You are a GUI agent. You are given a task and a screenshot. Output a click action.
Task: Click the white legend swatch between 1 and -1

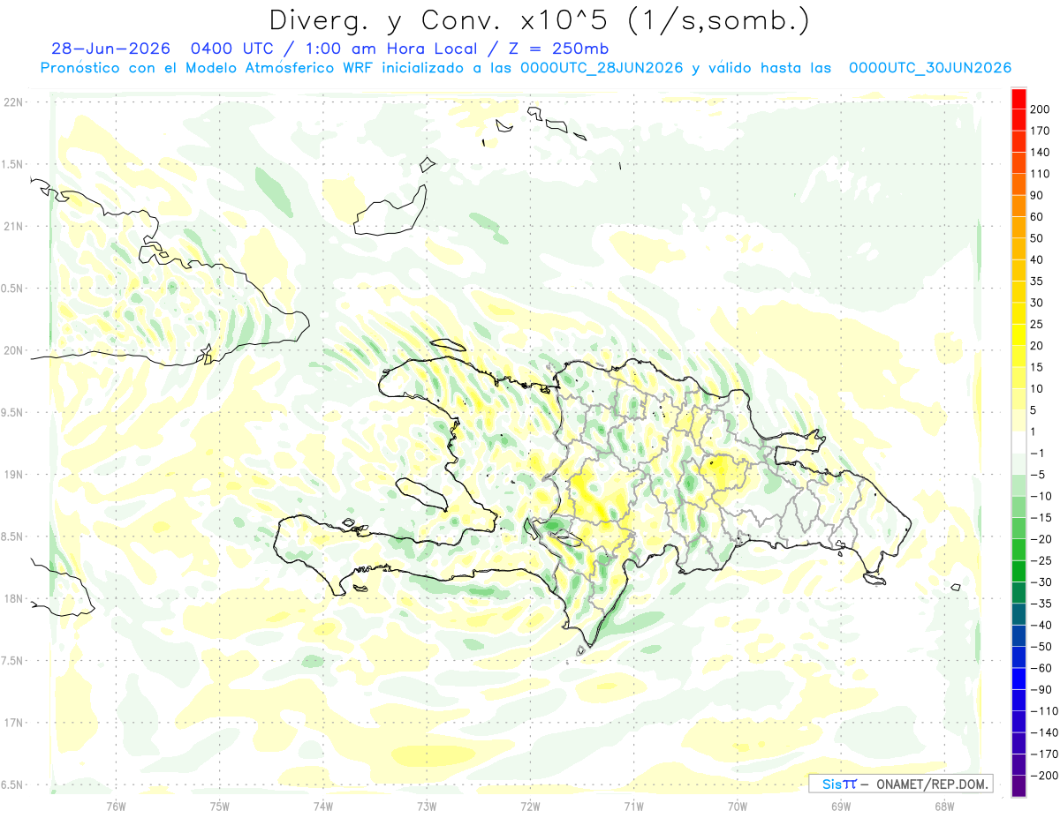[1018, 442]
